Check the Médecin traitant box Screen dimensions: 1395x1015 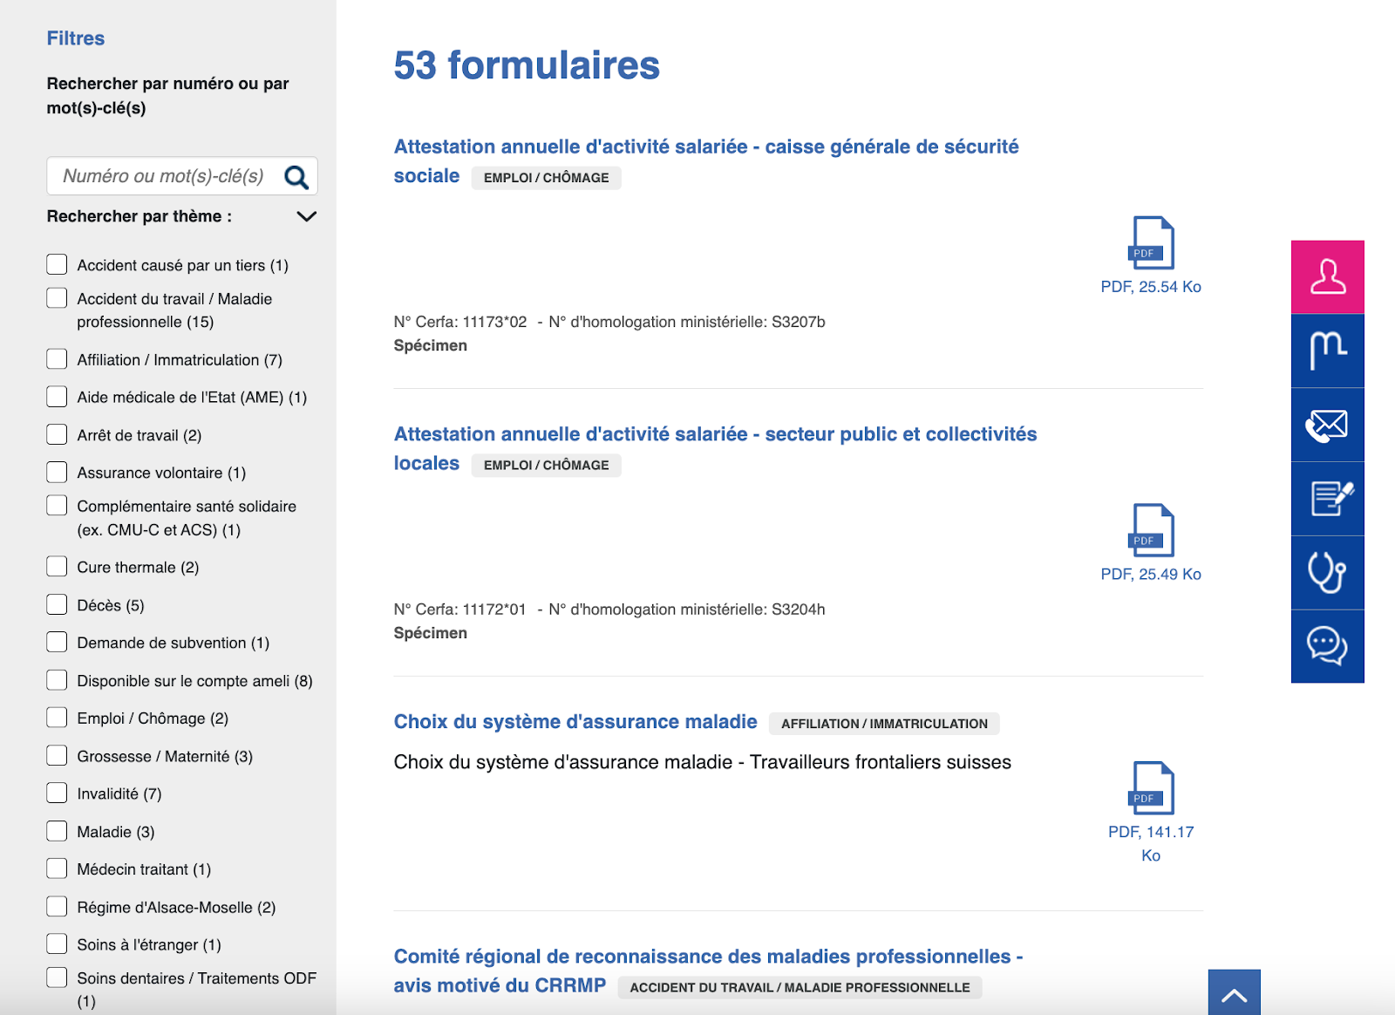coord(57,869)
